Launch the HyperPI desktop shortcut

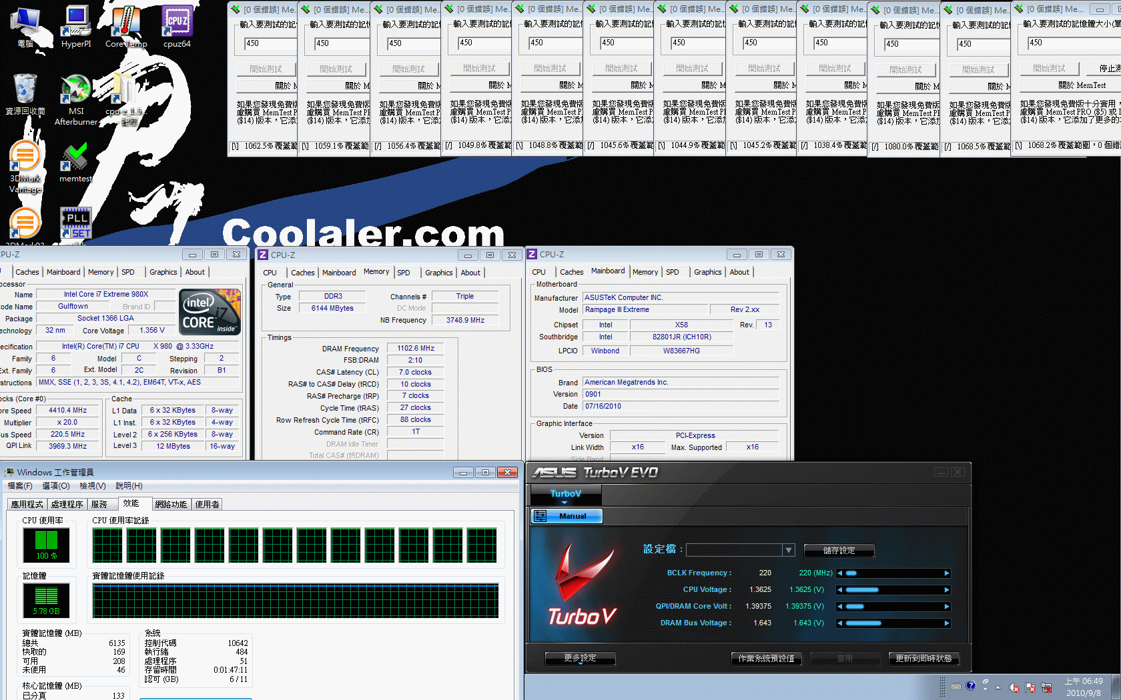(76, 27)
